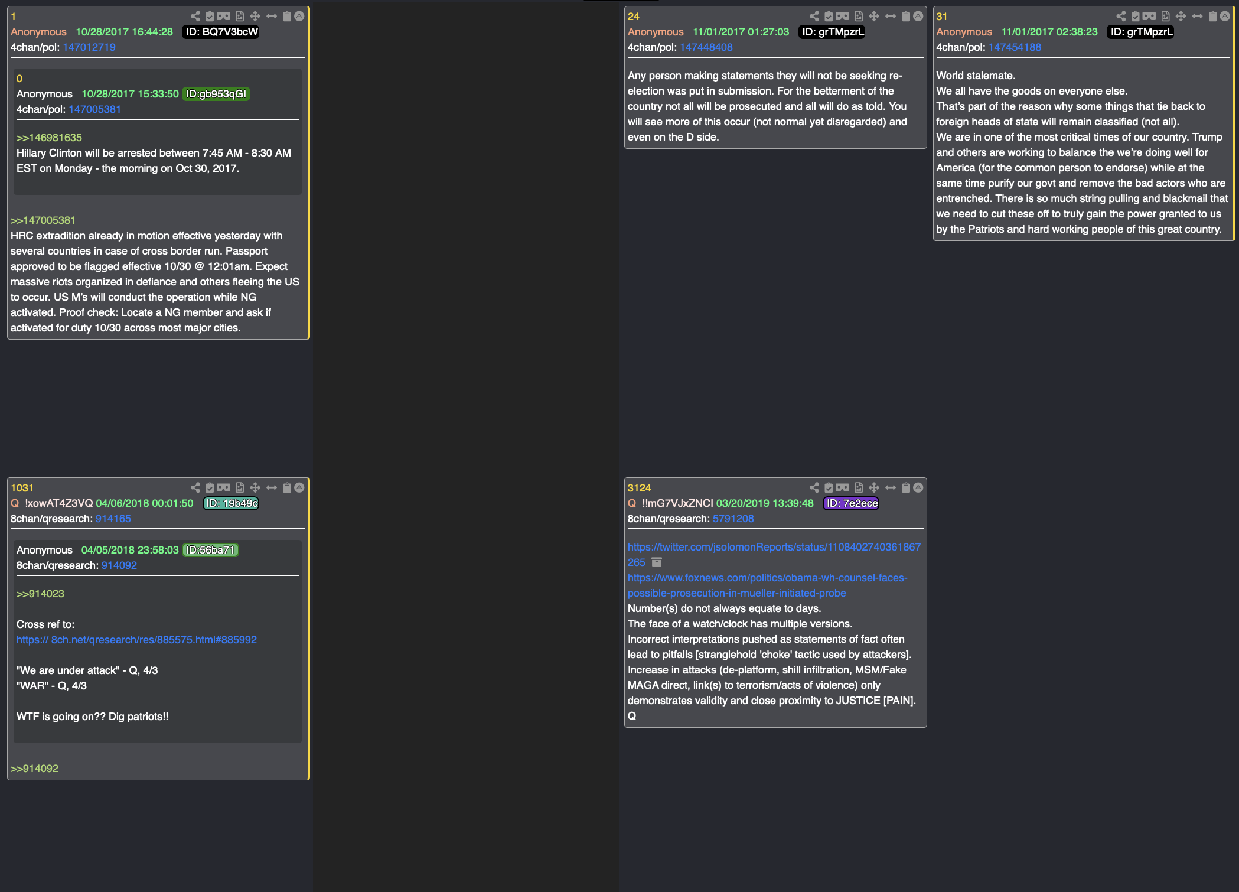Open 8ch.net qresearch 885575 cross reference link
The width and height of the screenshot is (1239, 892).
coord(136,640)
